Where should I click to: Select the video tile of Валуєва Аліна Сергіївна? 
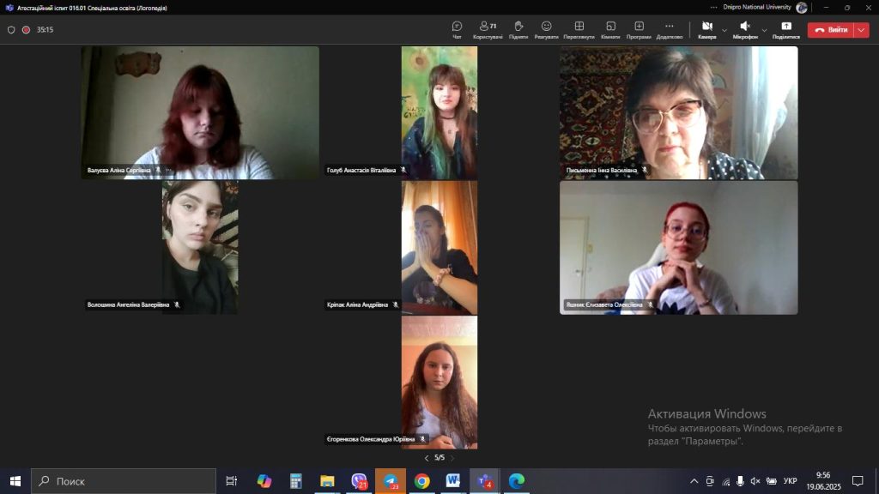point(200,112)
